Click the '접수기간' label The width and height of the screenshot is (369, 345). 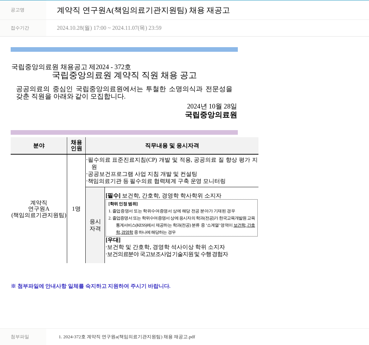pos(20,28)
